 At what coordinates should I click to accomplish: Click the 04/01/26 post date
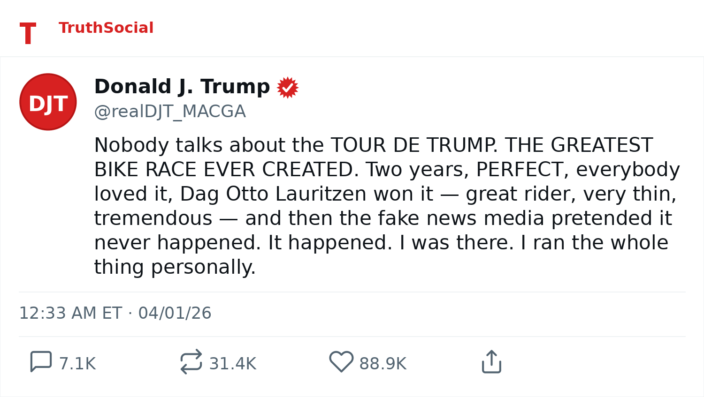click(175, 313)
